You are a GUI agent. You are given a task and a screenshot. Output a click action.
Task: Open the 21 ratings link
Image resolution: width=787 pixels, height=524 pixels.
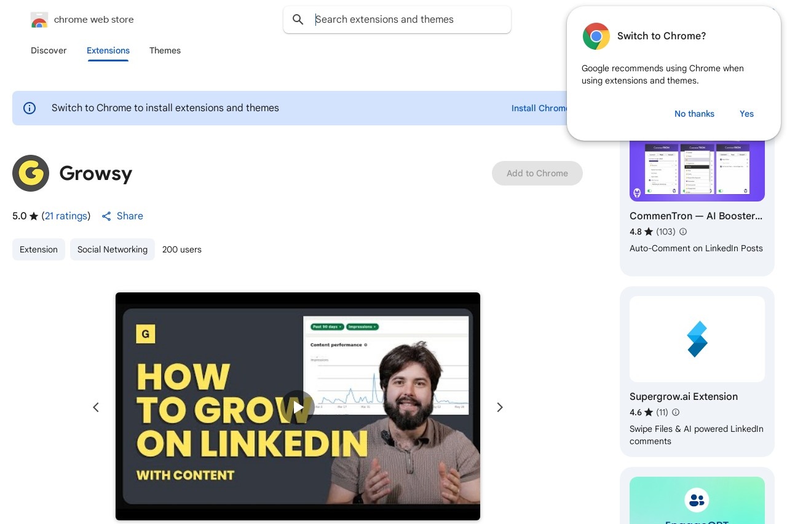(66, 216)
